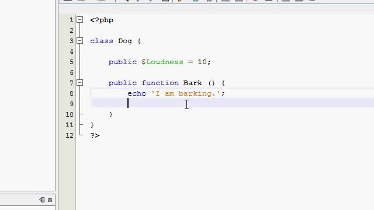Screen dimensions: 374x210
Task: Click the closing '?>' tag on line 12
Action: point(95,135)
